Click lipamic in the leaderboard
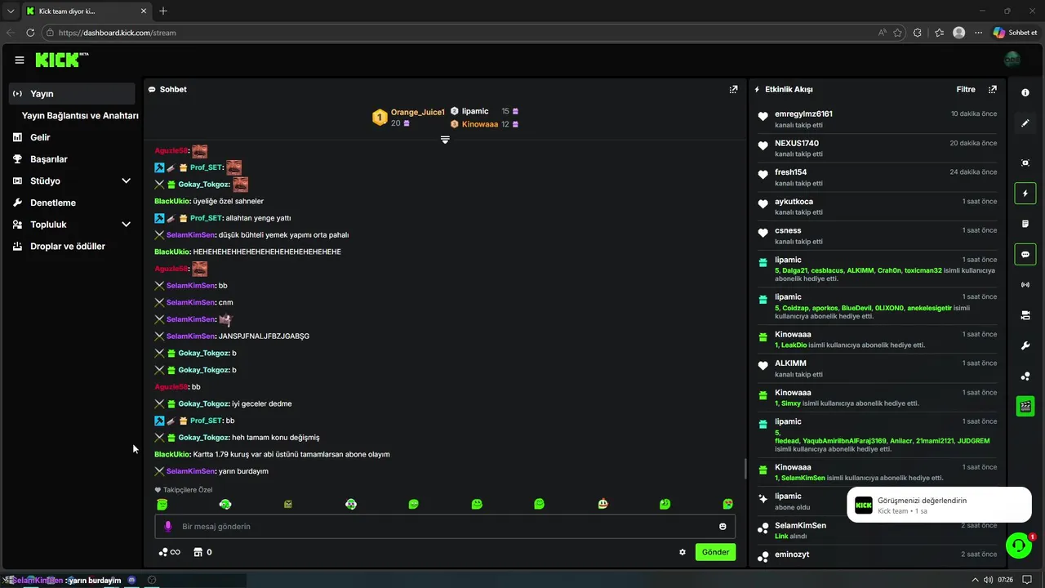 coord(475,111)
